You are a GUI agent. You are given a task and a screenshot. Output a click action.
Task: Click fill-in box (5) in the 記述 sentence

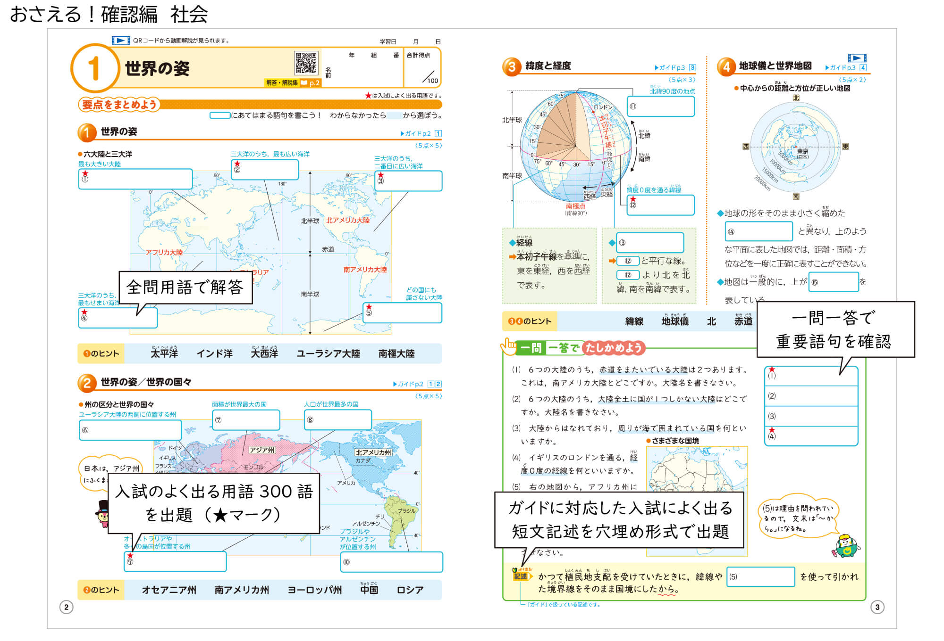tap(761, 577)
